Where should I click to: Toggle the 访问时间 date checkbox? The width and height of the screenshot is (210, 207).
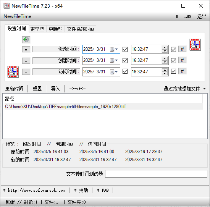pos(125,71)
